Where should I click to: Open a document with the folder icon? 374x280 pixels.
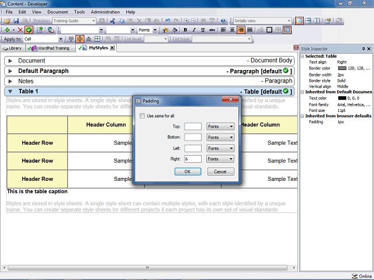pos(7,21)
